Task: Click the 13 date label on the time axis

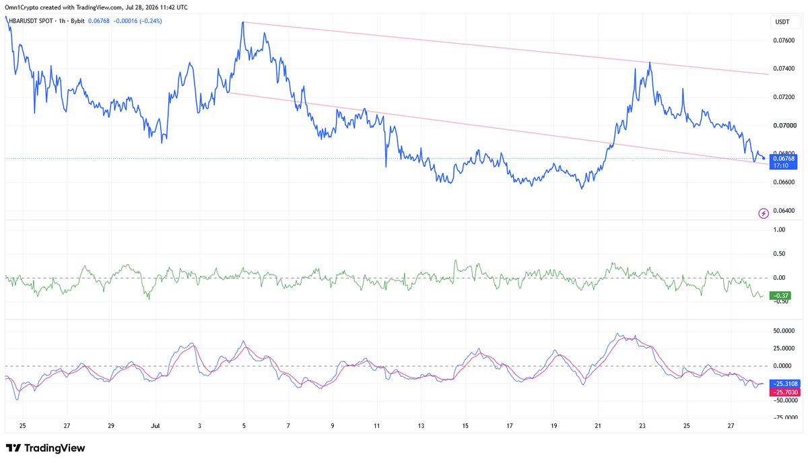Action: coord(421,426)
